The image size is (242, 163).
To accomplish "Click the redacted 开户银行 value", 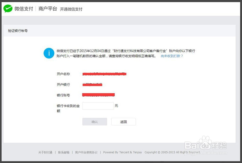I will [92, 85].
